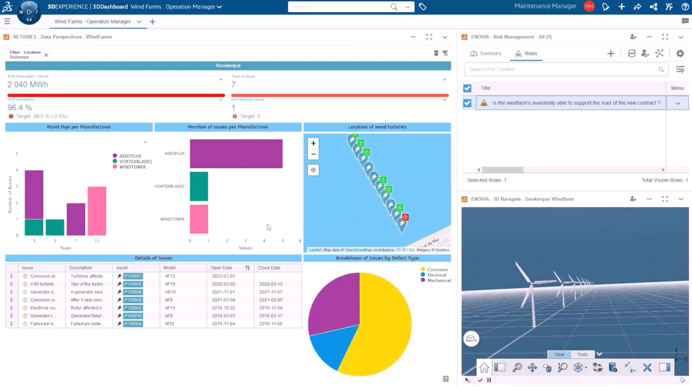Click the P1W001 asset link
The height and width of the screenshot is (387, 692).
(x=133, y=276)
